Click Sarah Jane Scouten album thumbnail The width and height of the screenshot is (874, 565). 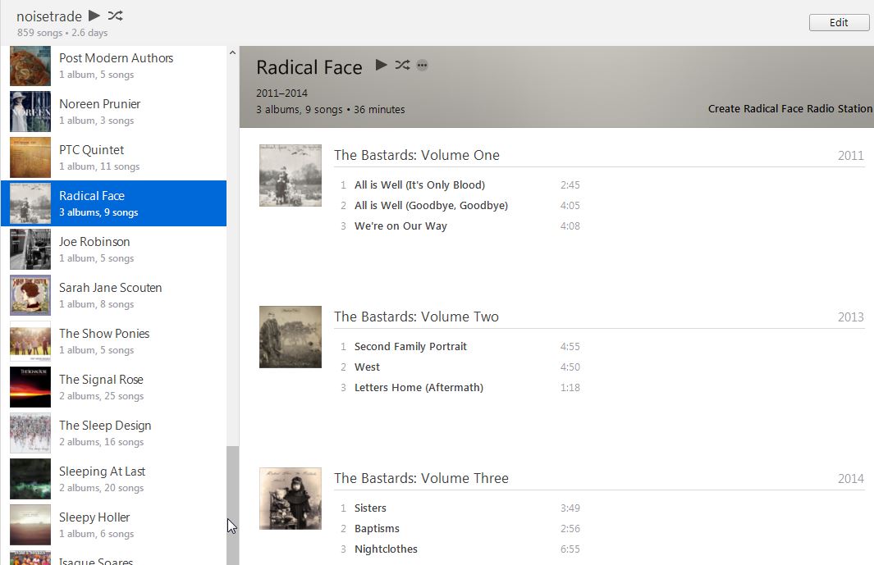click(x=30, y=295)
